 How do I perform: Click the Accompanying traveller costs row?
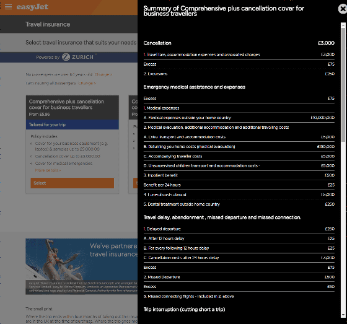[239, 156]
